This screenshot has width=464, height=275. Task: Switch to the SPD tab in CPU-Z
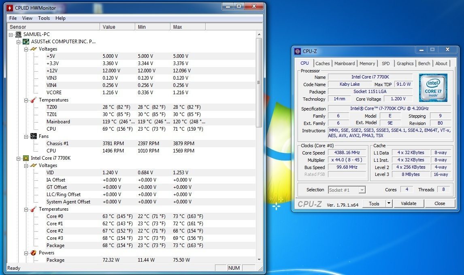click(385, 63)
